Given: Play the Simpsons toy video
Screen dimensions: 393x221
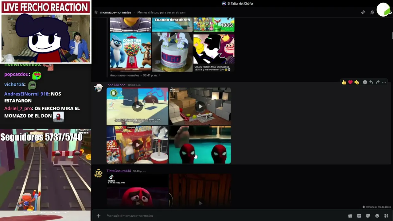Looking at the screenshot, I should coord(137,145).
